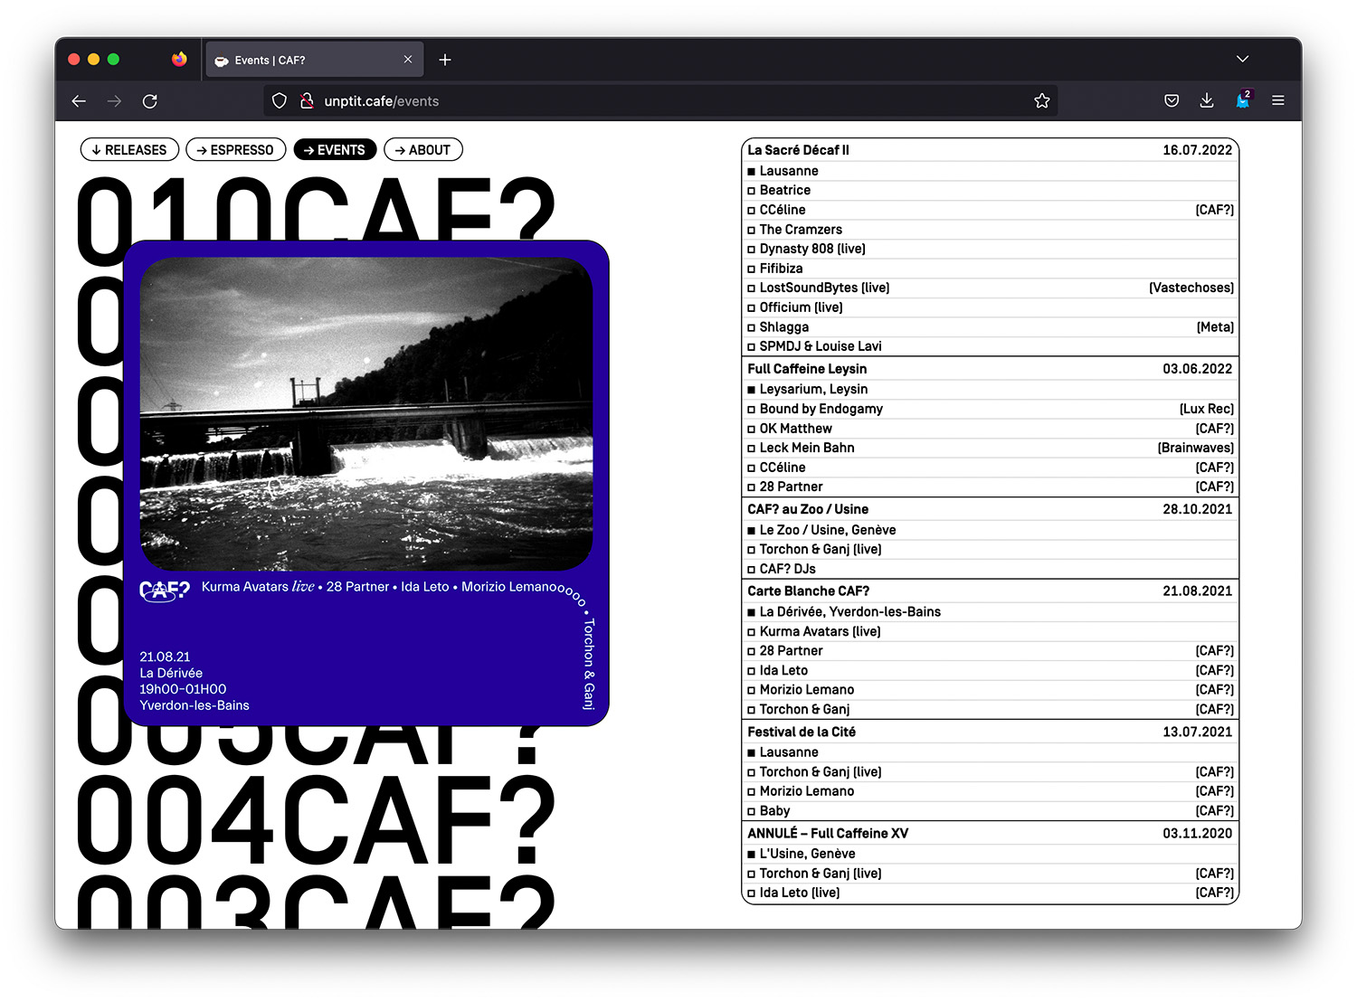
Task: Reload the current page
Action: click(x=150, y=101)
